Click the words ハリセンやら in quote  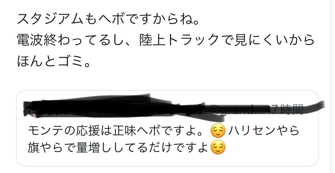[x=263, y=131]
